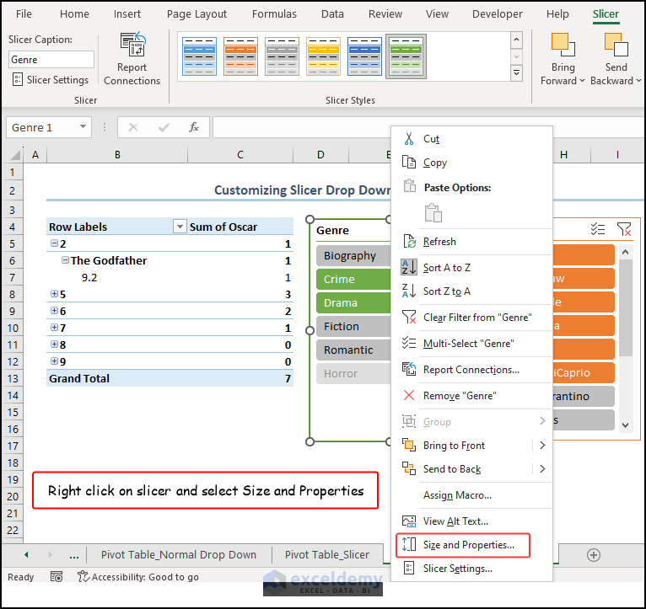The height and width of the screenshot is (609, 646).
Task: Click Accessibility: Good to go status
Action: (138, 577)
